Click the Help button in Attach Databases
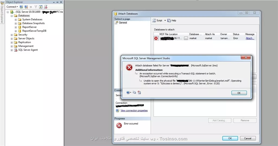Screen dimensions: 278x146 pyautogui.click(x=172, y=21)
